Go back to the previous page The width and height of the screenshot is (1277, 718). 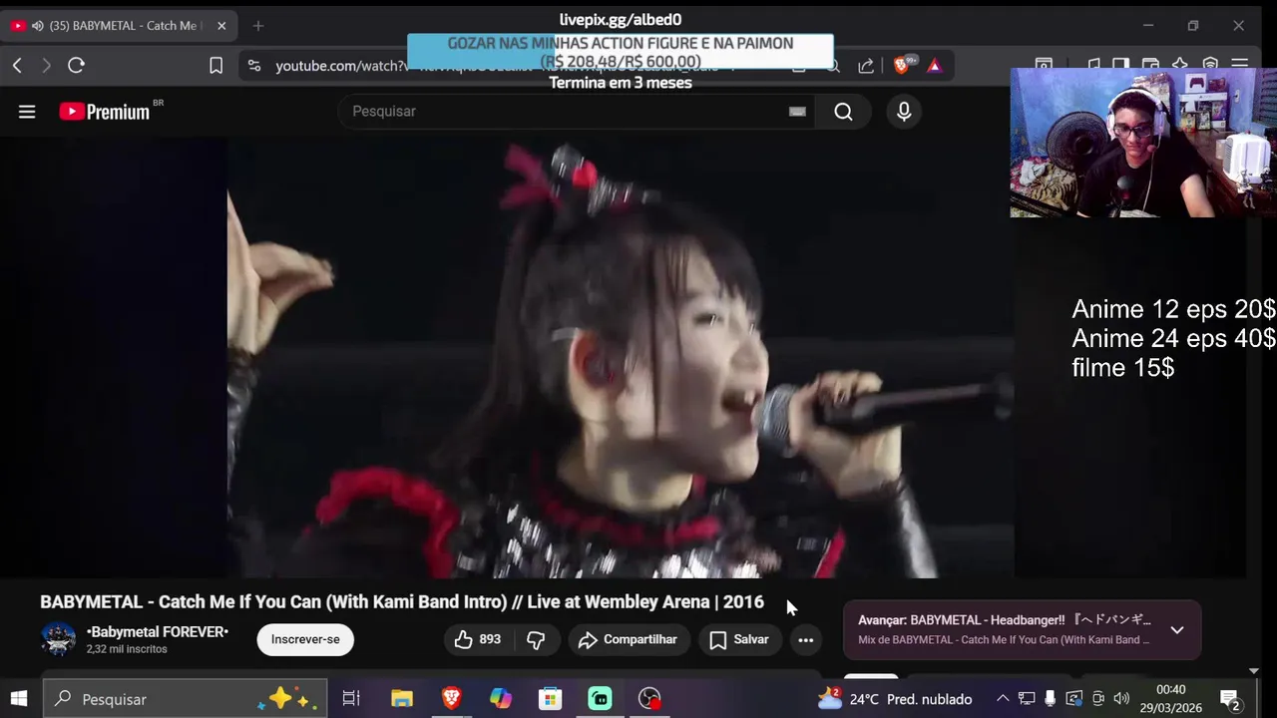[x=17, y=66]
